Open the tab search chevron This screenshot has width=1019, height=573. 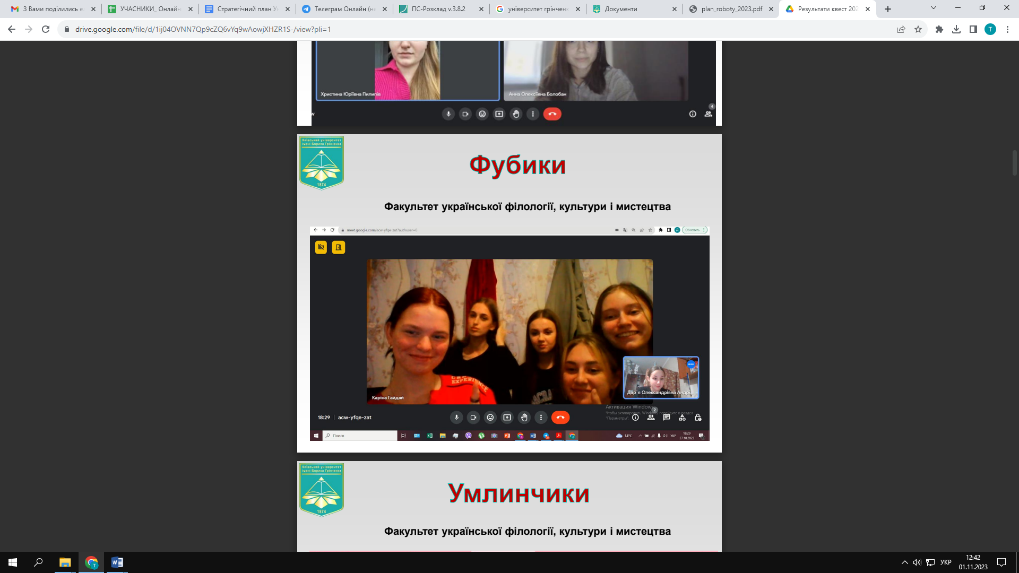click(x=934, y=8)
